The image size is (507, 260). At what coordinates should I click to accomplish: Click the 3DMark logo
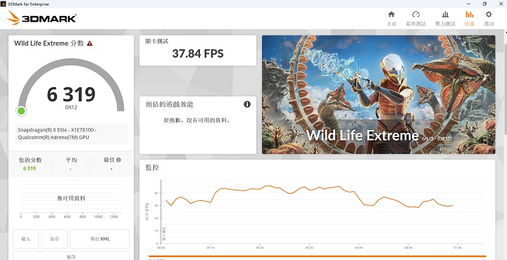(x=42, y=18)
